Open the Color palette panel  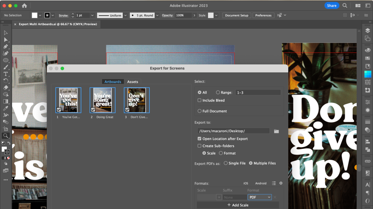[367, 51]
